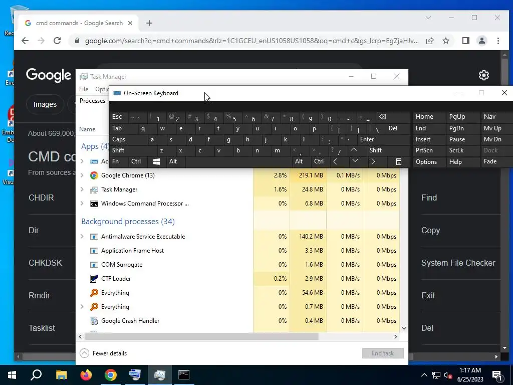Viewport: 513px width, 385px height.
Task: Tap the down arrow key on On-Screen Keyboard
Action: point(355,162)
